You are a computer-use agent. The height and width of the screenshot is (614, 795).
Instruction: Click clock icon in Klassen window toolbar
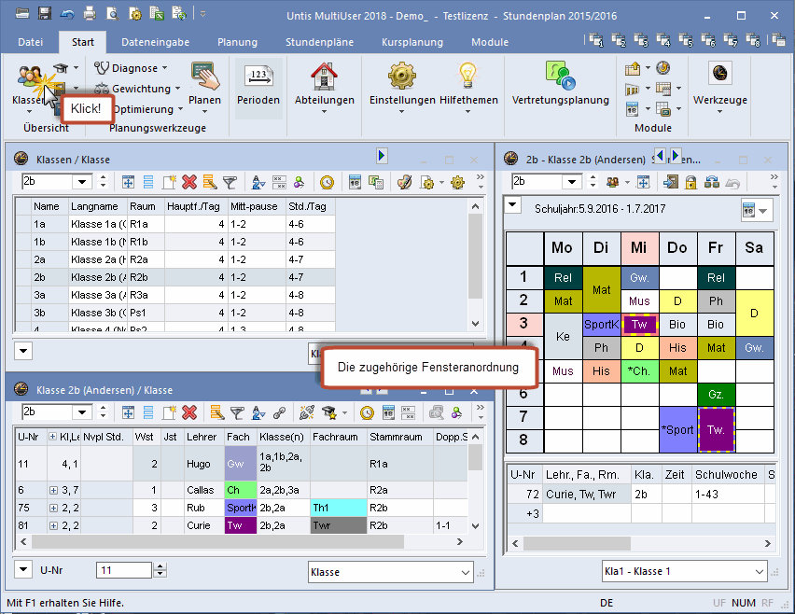[x=327, y=182]
